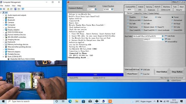Click the taskbar search box
This screenshot has width=186, height=104.
(x=30, y=101)
